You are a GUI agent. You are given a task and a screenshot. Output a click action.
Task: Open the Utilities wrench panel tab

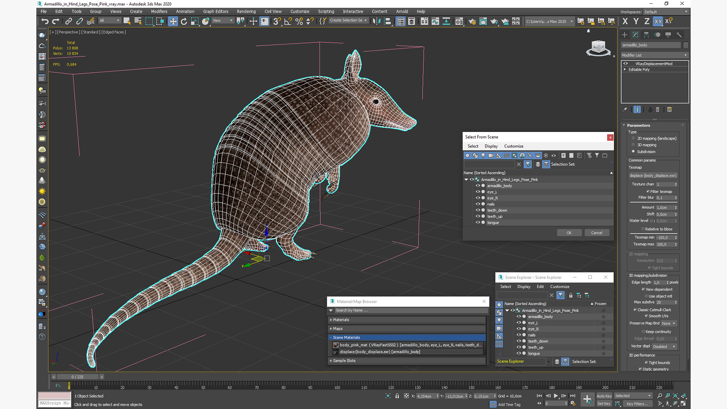pos(679,34)
